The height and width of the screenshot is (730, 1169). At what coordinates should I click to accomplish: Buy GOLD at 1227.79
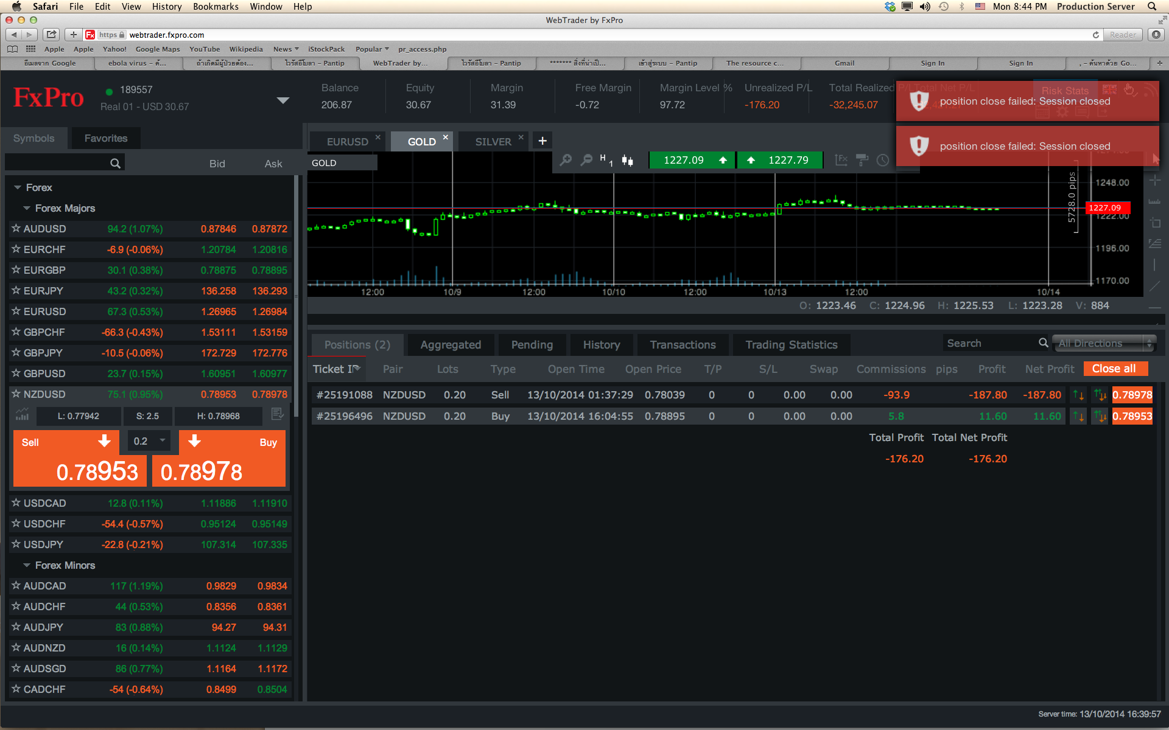(780, 160)
